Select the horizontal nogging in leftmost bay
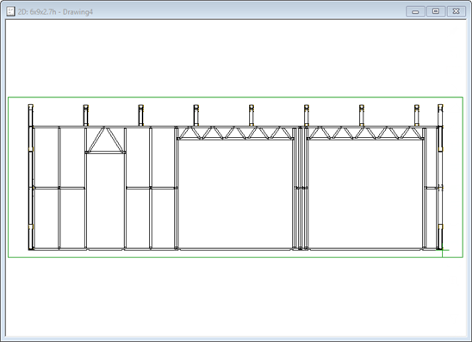This screenshot has height=342, width=472. coord(47,188)
